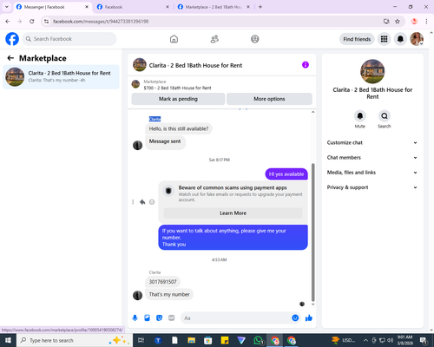Click the Facebook logo icon
Image resolution: width=434 pixels, height=347 pixels.
click(x=12, y=39)
